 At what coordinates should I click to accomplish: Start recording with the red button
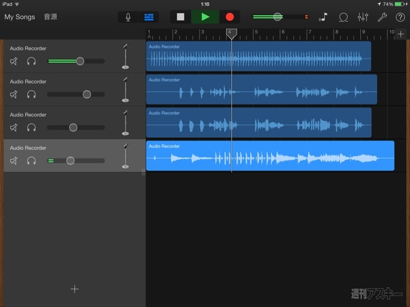(230, 16)
